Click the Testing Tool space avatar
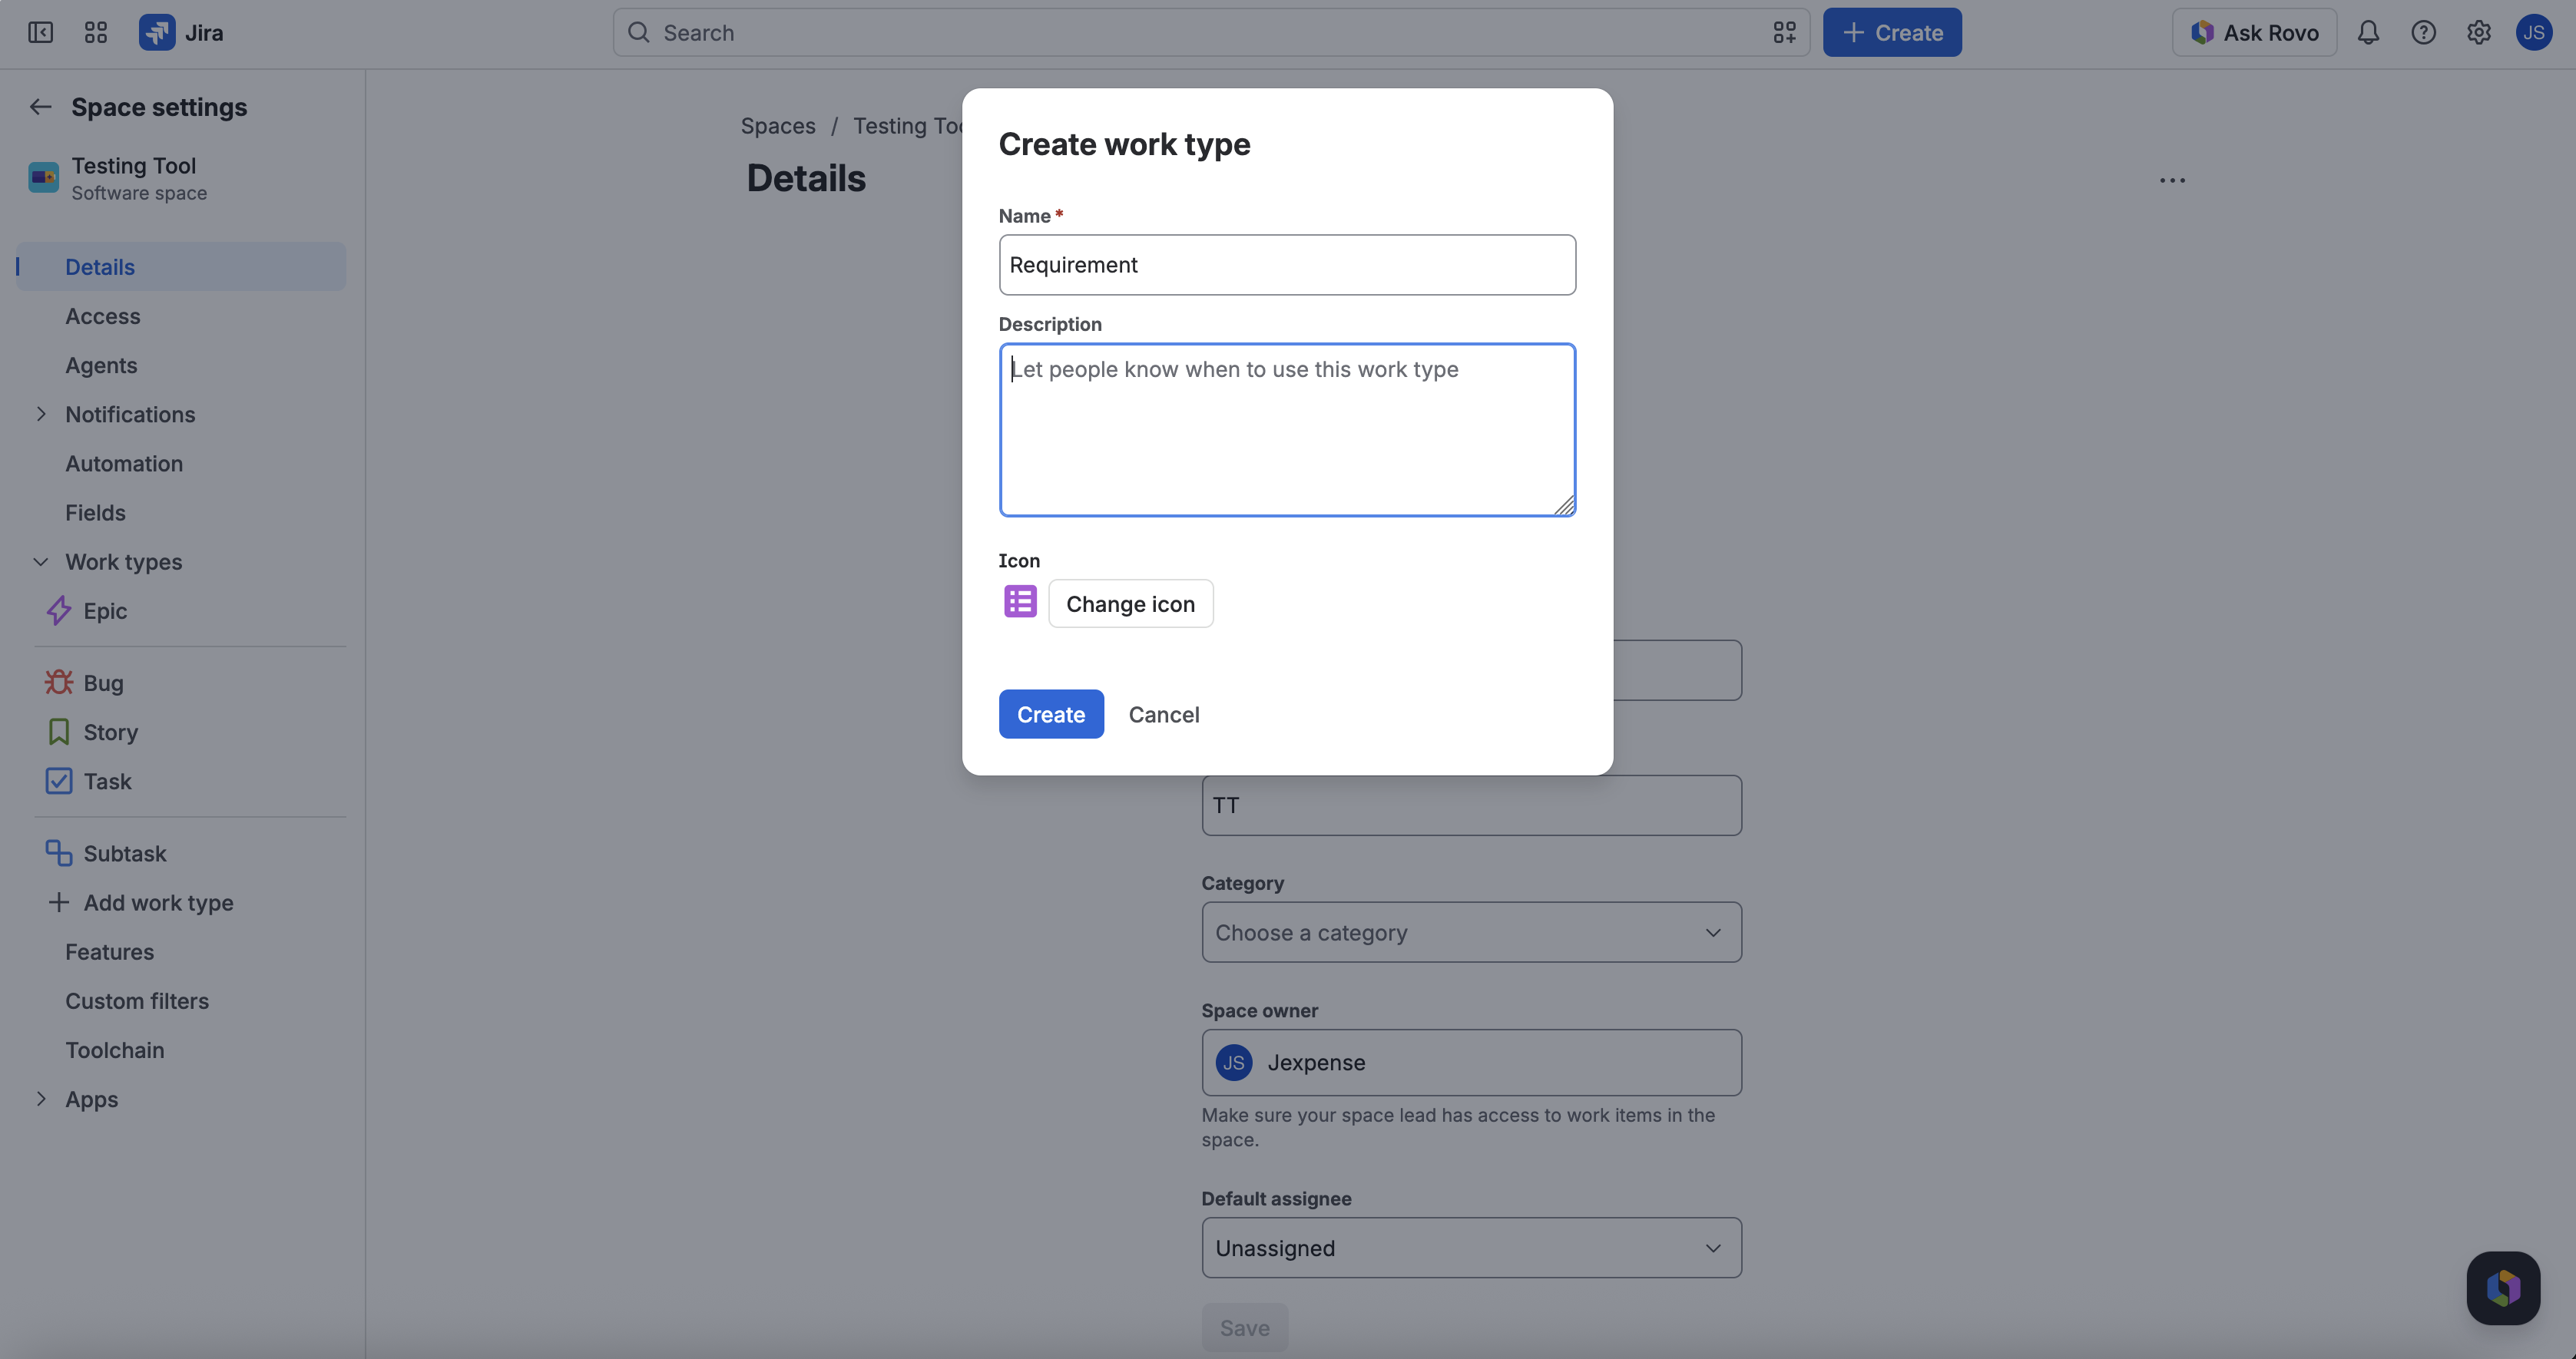The image size is (2576, 1359). pyautogui.click(x=43, y=178)
